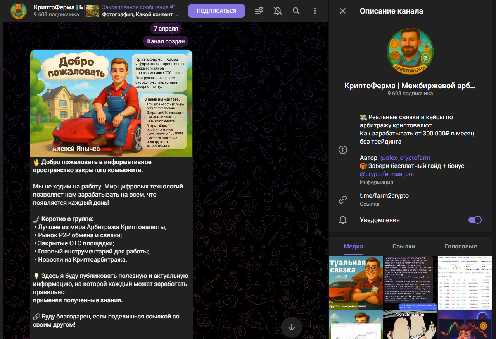
Task: Switch to the Ссылки tab
Action: click(x=404, y=247)
